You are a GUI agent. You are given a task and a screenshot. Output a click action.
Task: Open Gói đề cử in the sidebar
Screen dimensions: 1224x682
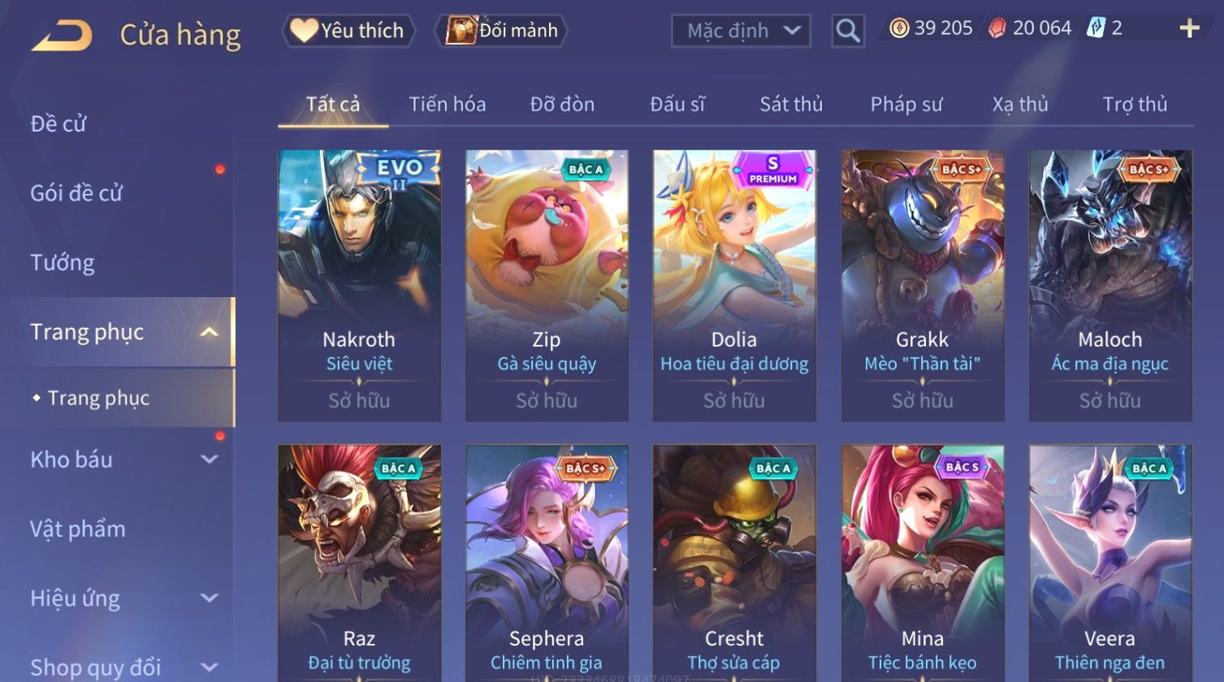(76, 193)
